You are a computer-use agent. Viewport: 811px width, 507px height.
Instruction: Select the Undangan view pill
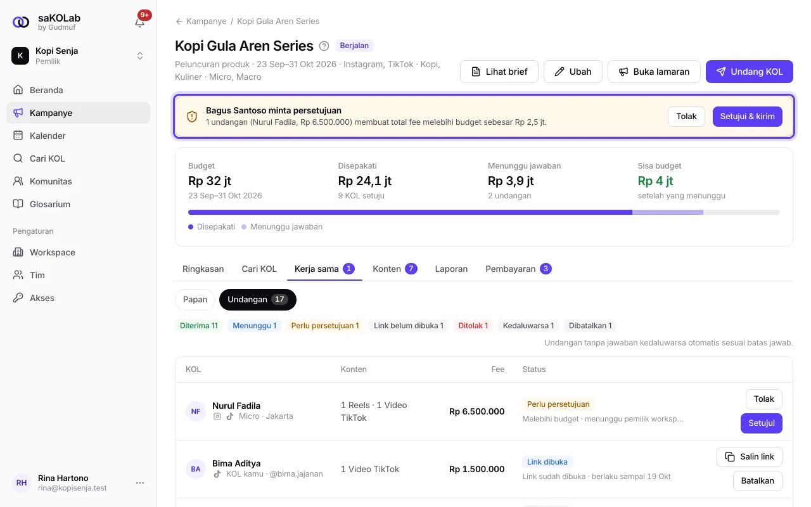point(258,299)
